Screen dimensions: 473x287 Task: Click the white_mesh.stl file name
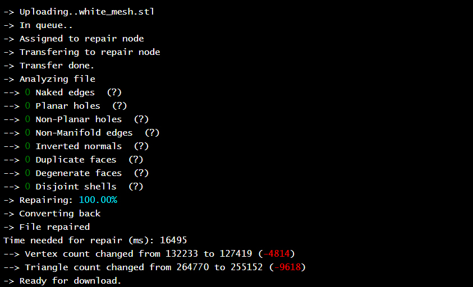coord(117,12)
